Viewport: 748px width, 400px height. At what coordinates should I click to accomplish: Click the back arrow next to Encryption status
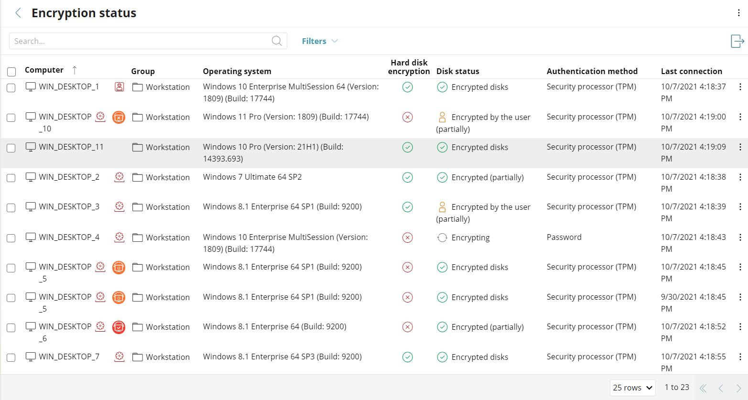(x=18, y=13)
